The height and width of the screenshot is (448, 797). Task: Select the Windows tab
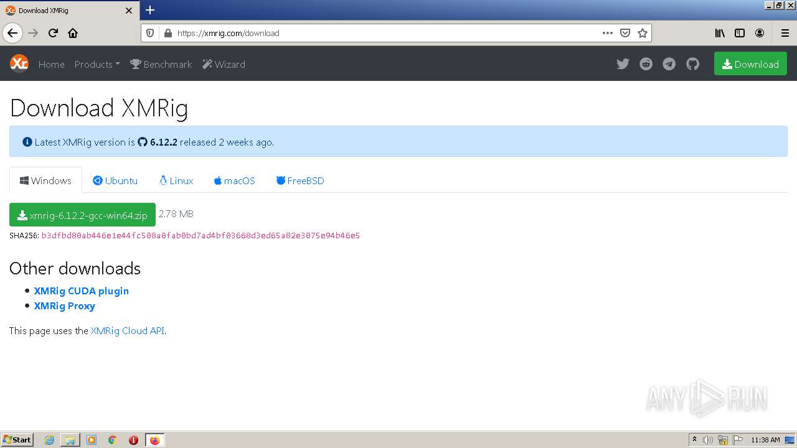click(x=45, y=180)
